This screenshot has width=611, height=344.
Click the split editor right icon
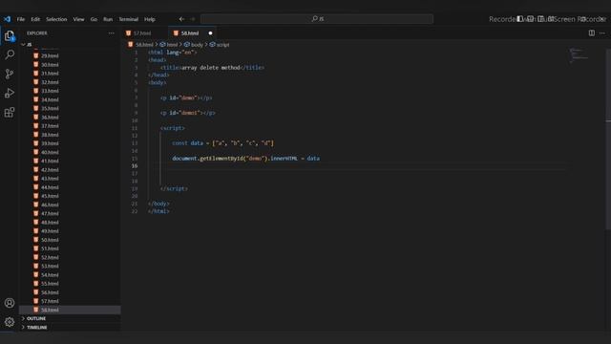click(592, 33)
